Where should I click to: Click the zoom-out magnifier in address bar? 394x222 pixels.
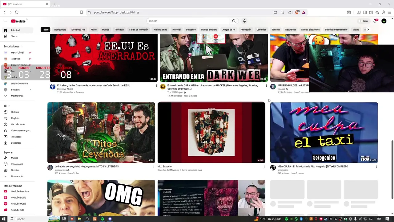coord(282,12)
